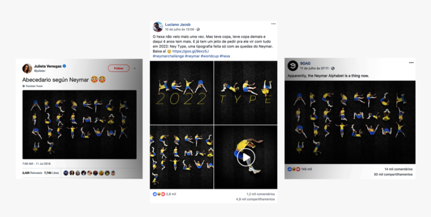This screenshot has width=431, height=217.
Task: Open the goo.gl/9exz5J link
Action: click(x=190, y=51)
